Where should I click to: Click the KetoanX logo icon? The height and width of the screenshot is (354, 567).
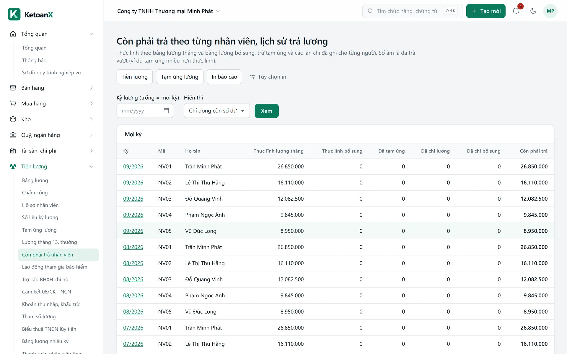(x=14, y=14)
